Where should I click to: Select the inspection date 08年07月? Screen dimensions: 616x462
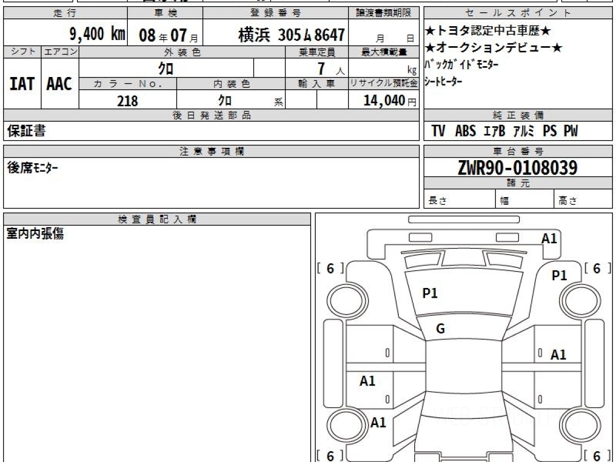point(168,35)
